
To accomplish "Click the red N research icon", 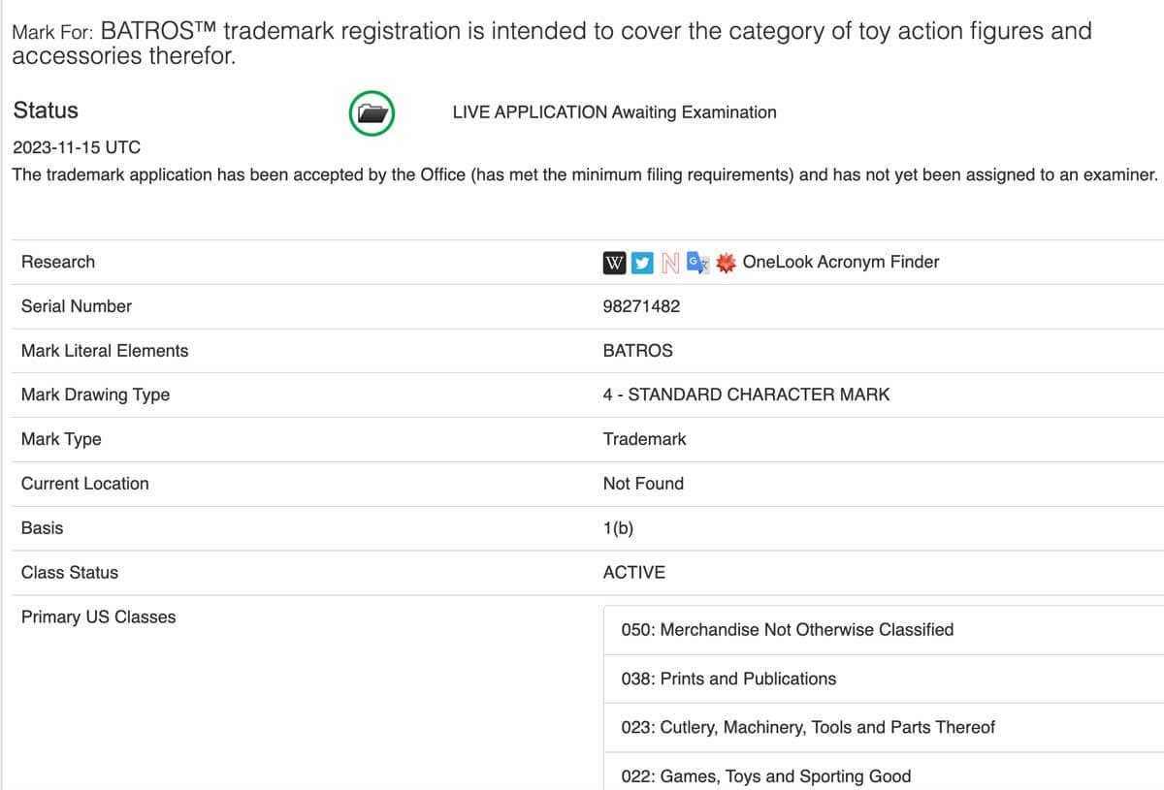I will 669,262.
